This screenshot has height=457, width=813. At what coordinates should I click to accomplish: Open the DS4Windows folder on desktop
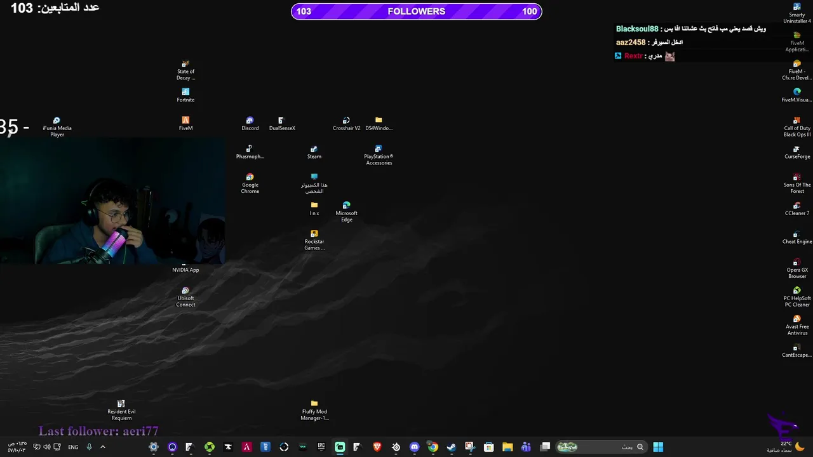click(379, 123)
